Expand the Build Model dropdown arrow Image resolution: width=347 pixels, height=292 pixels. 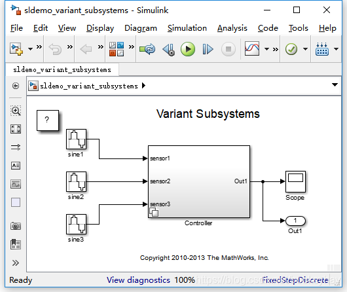336,49
